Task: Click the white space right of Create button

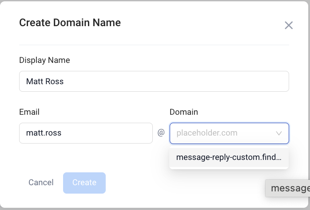Action: click(178, 183)
